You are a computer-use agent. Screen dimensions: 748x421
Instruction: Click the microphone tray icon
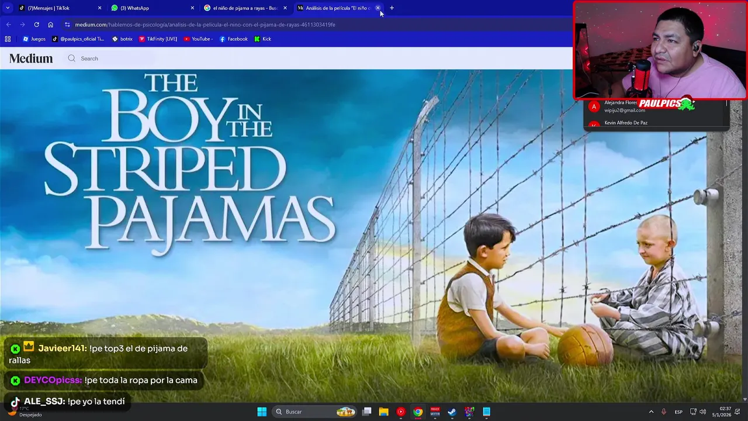(x=664, y=412)
